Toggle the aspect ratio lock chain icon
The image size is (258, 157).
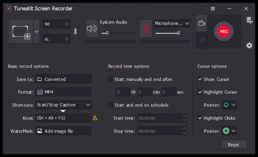coord(75,31)
